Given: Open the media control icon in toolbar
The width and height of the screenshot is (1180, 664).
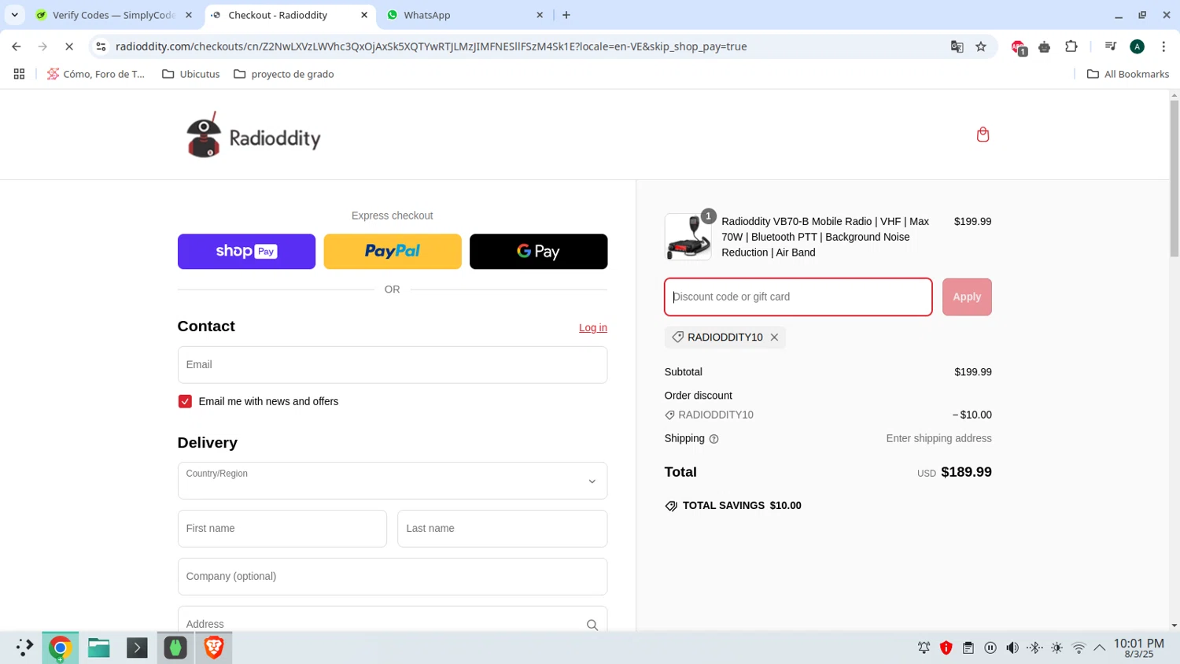Looking at the screenshot, I should [x=1110, y=46].
